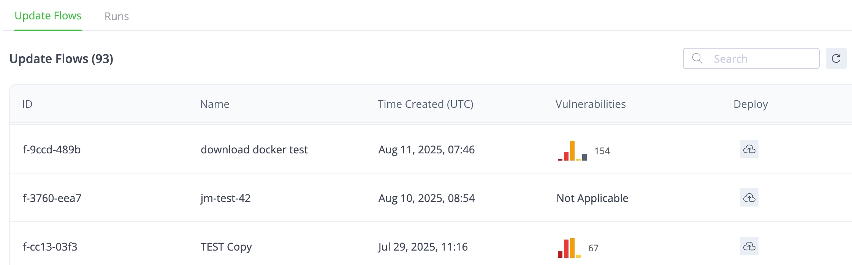852x265 pixels.
Task: Open vulnerability chart for TEST Copy
Action: pos(569,248)
